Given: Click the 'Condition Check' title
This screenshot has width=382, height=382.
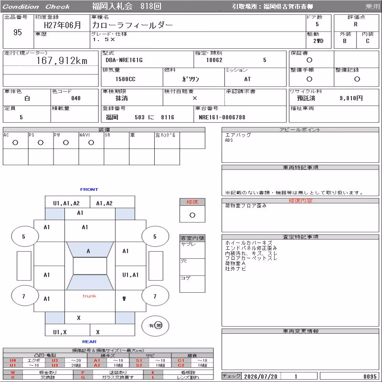Looking at the screenshot, I should coord(36,7).
